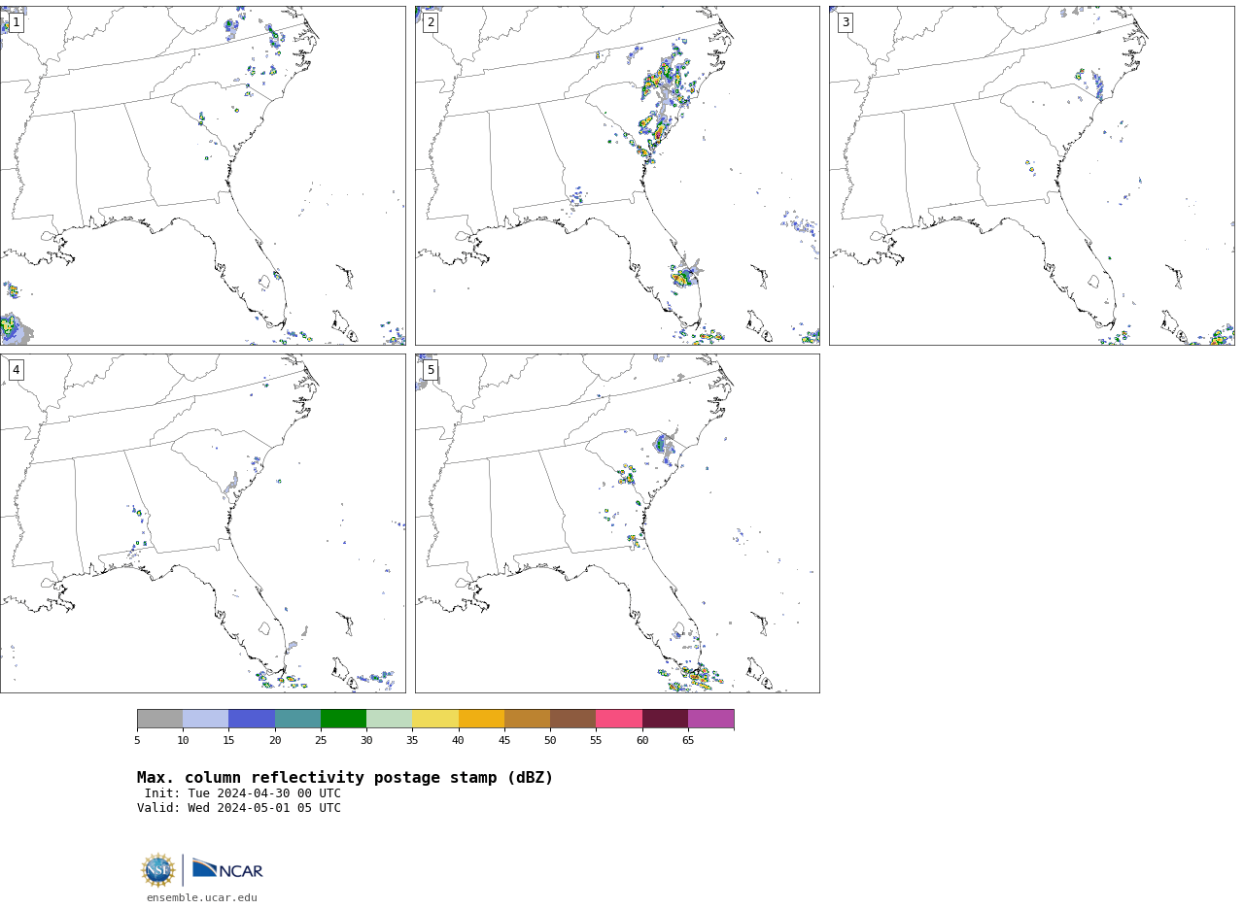Image resolution: width=1244 pixels, height=909 pixels.
Task: Click the Max. column reflectivity title
Action: pyautogui.click(x=345, y=778)
